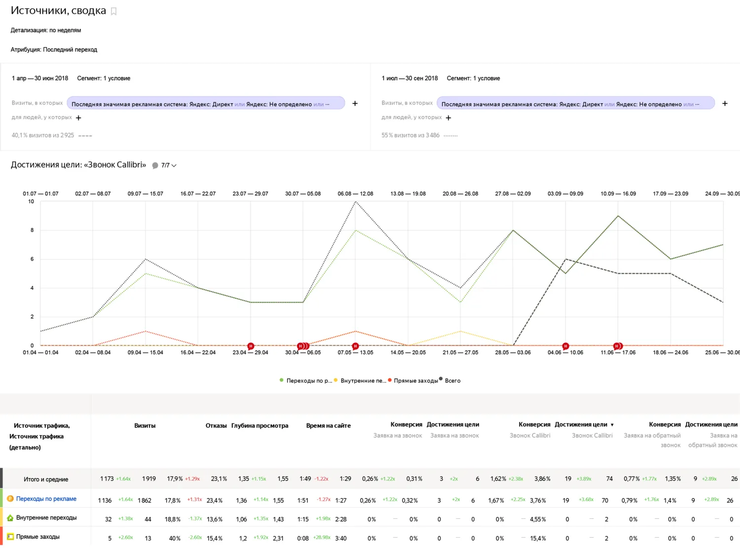Add visit condition to April–June segment
This screenshot has height=548, width=740.
(x=355, y=103)
